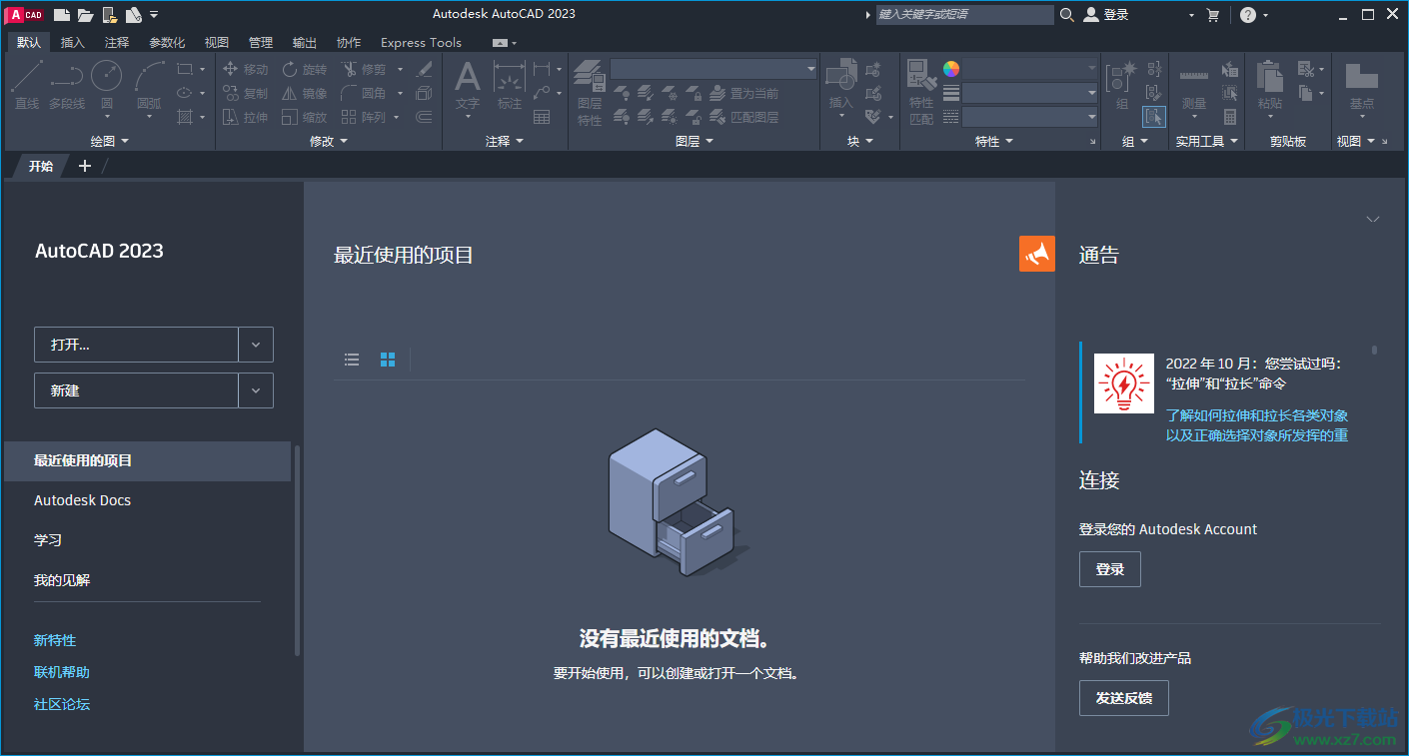1409x756 pixels.
Task: Open the Annotate (注释) ribbon tab
Action: click(x=117, y=43)
